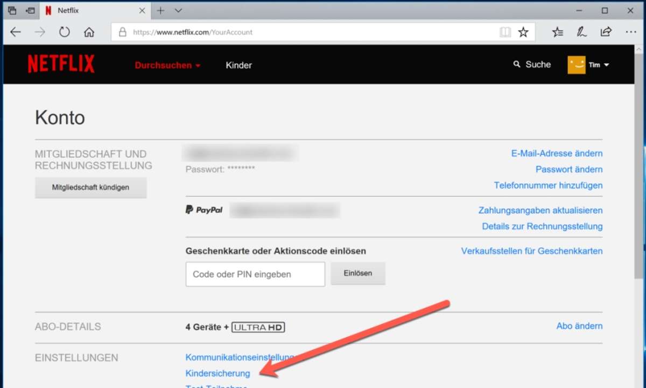Click the masked Passwort text
This screenshot has width=646, height=388.
click(x=220, y=169)
